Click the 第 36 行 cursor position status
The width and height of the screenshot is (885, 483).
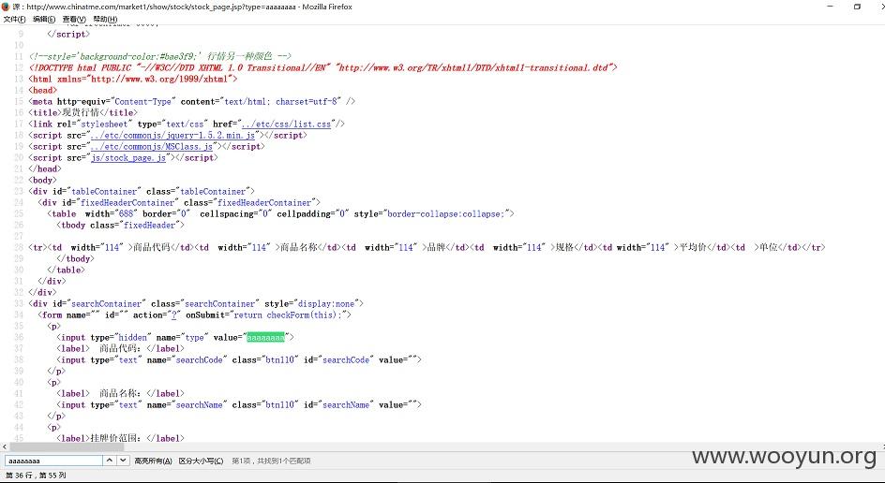pos(36,476)
